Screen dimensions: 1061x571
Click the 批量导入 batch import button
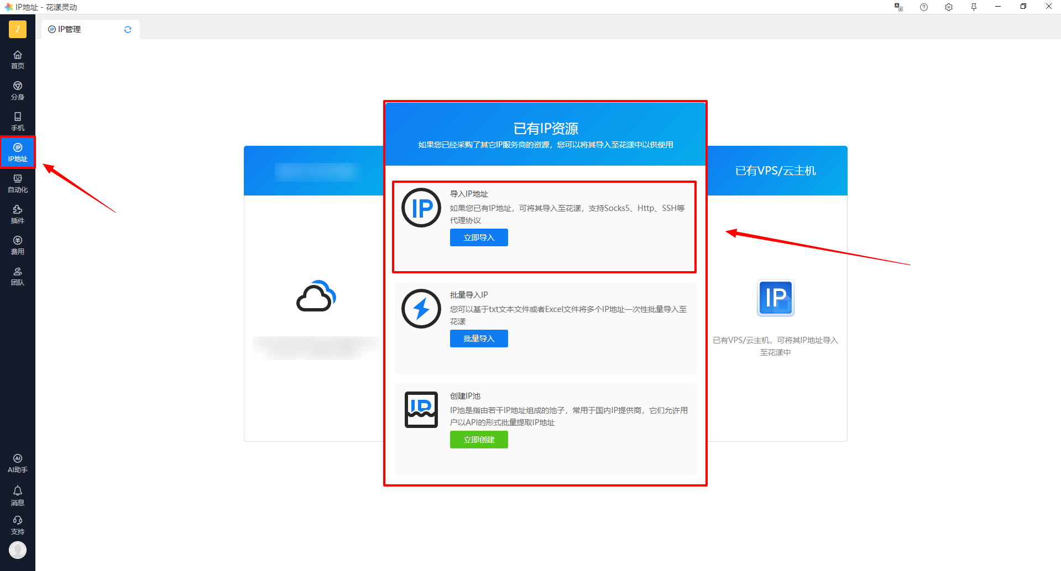479,339
